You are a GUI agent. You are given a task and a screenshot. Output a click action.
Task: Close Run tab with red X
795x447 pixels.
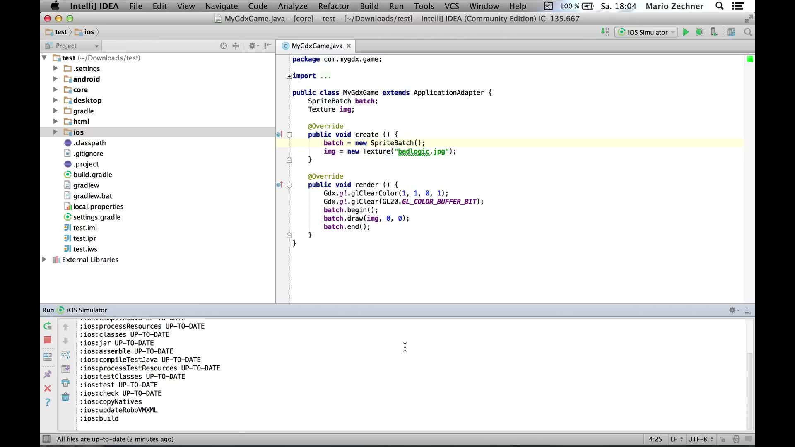48,388
